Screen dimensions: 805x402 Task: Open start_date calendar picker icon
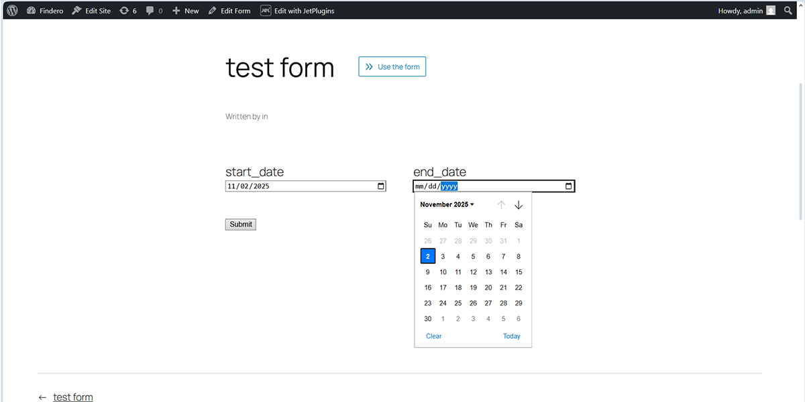tap(381, 186)
